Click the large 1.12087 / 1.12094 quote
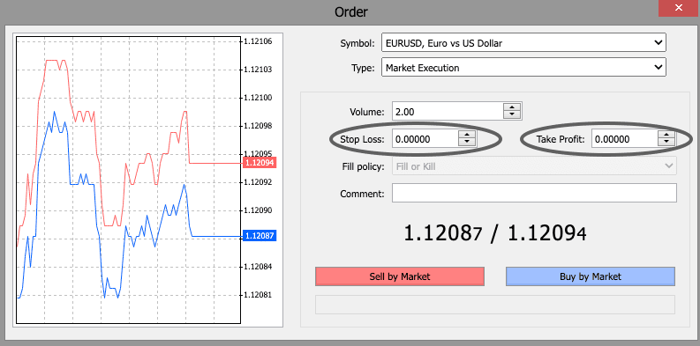 point(494,234)
